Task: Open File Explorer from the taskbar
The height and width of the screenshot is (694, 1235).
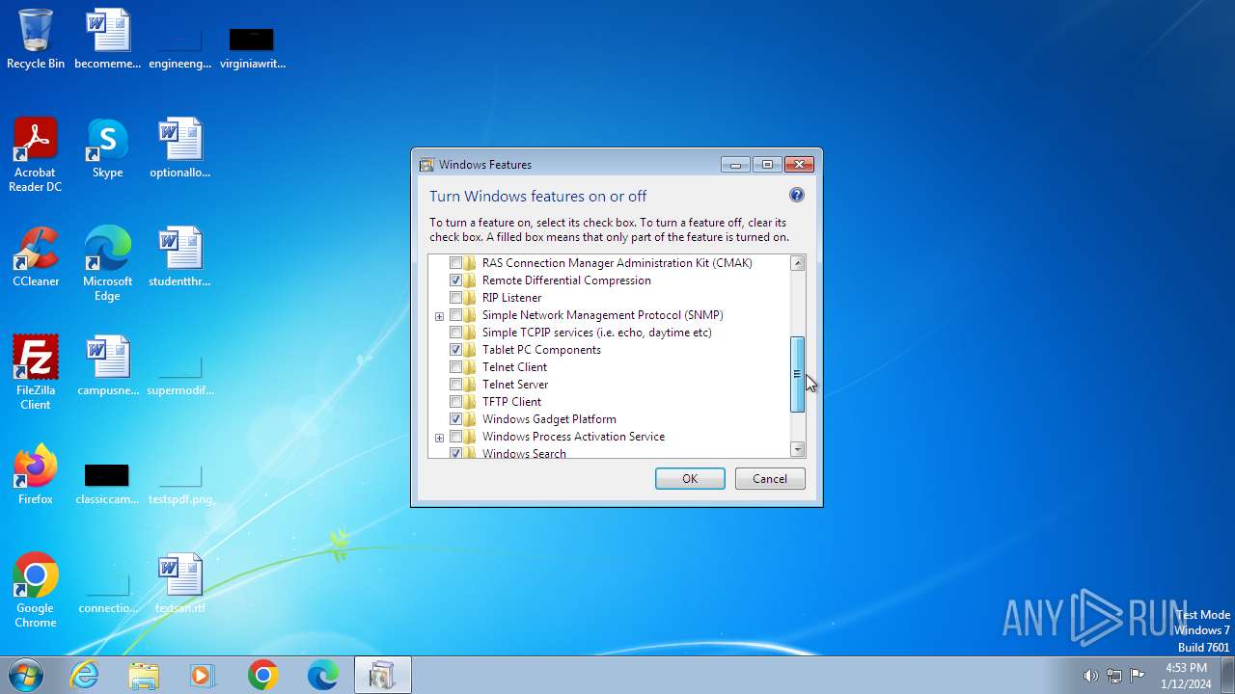Action: tap(143, 675)
